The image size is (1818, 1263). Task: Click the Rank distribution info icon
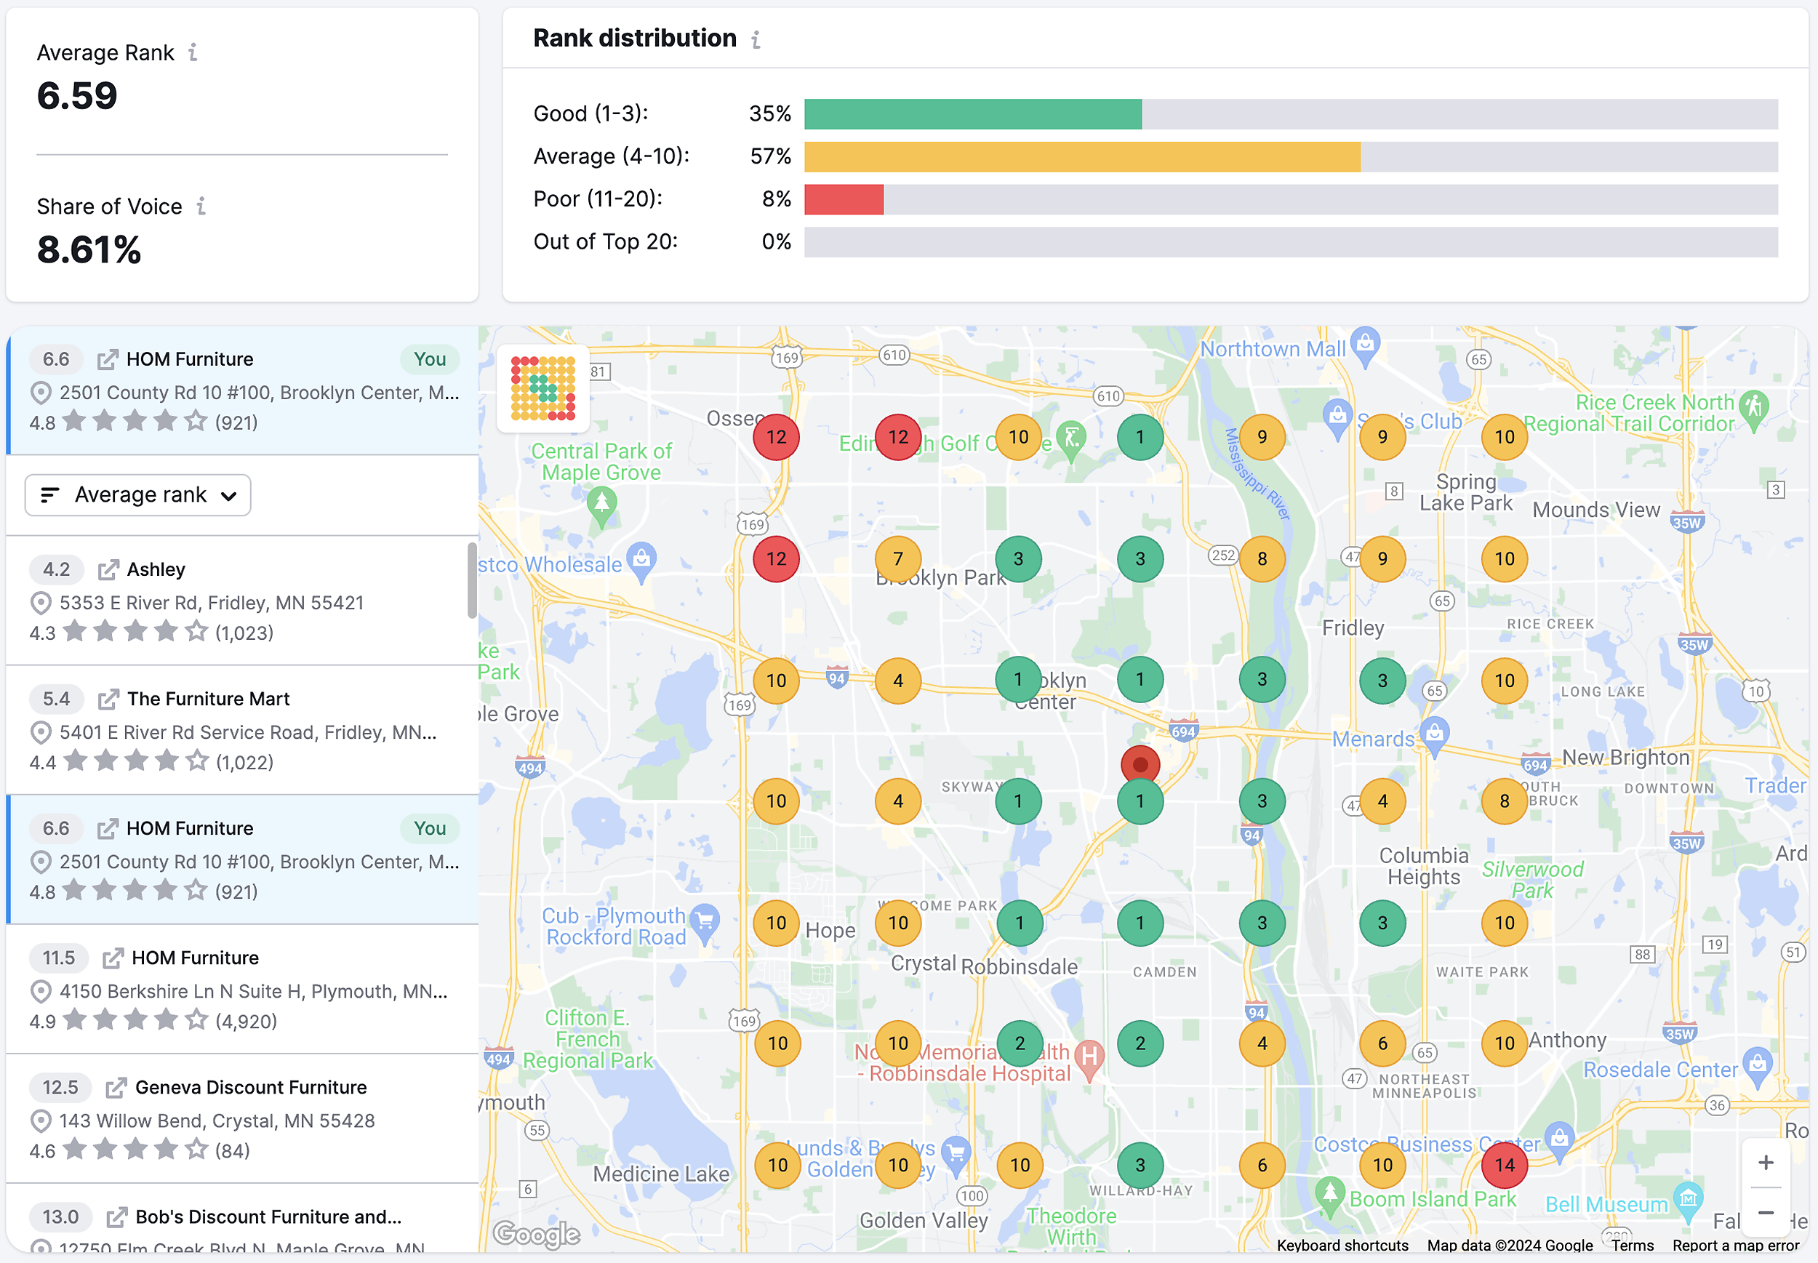tap(755, 39)
